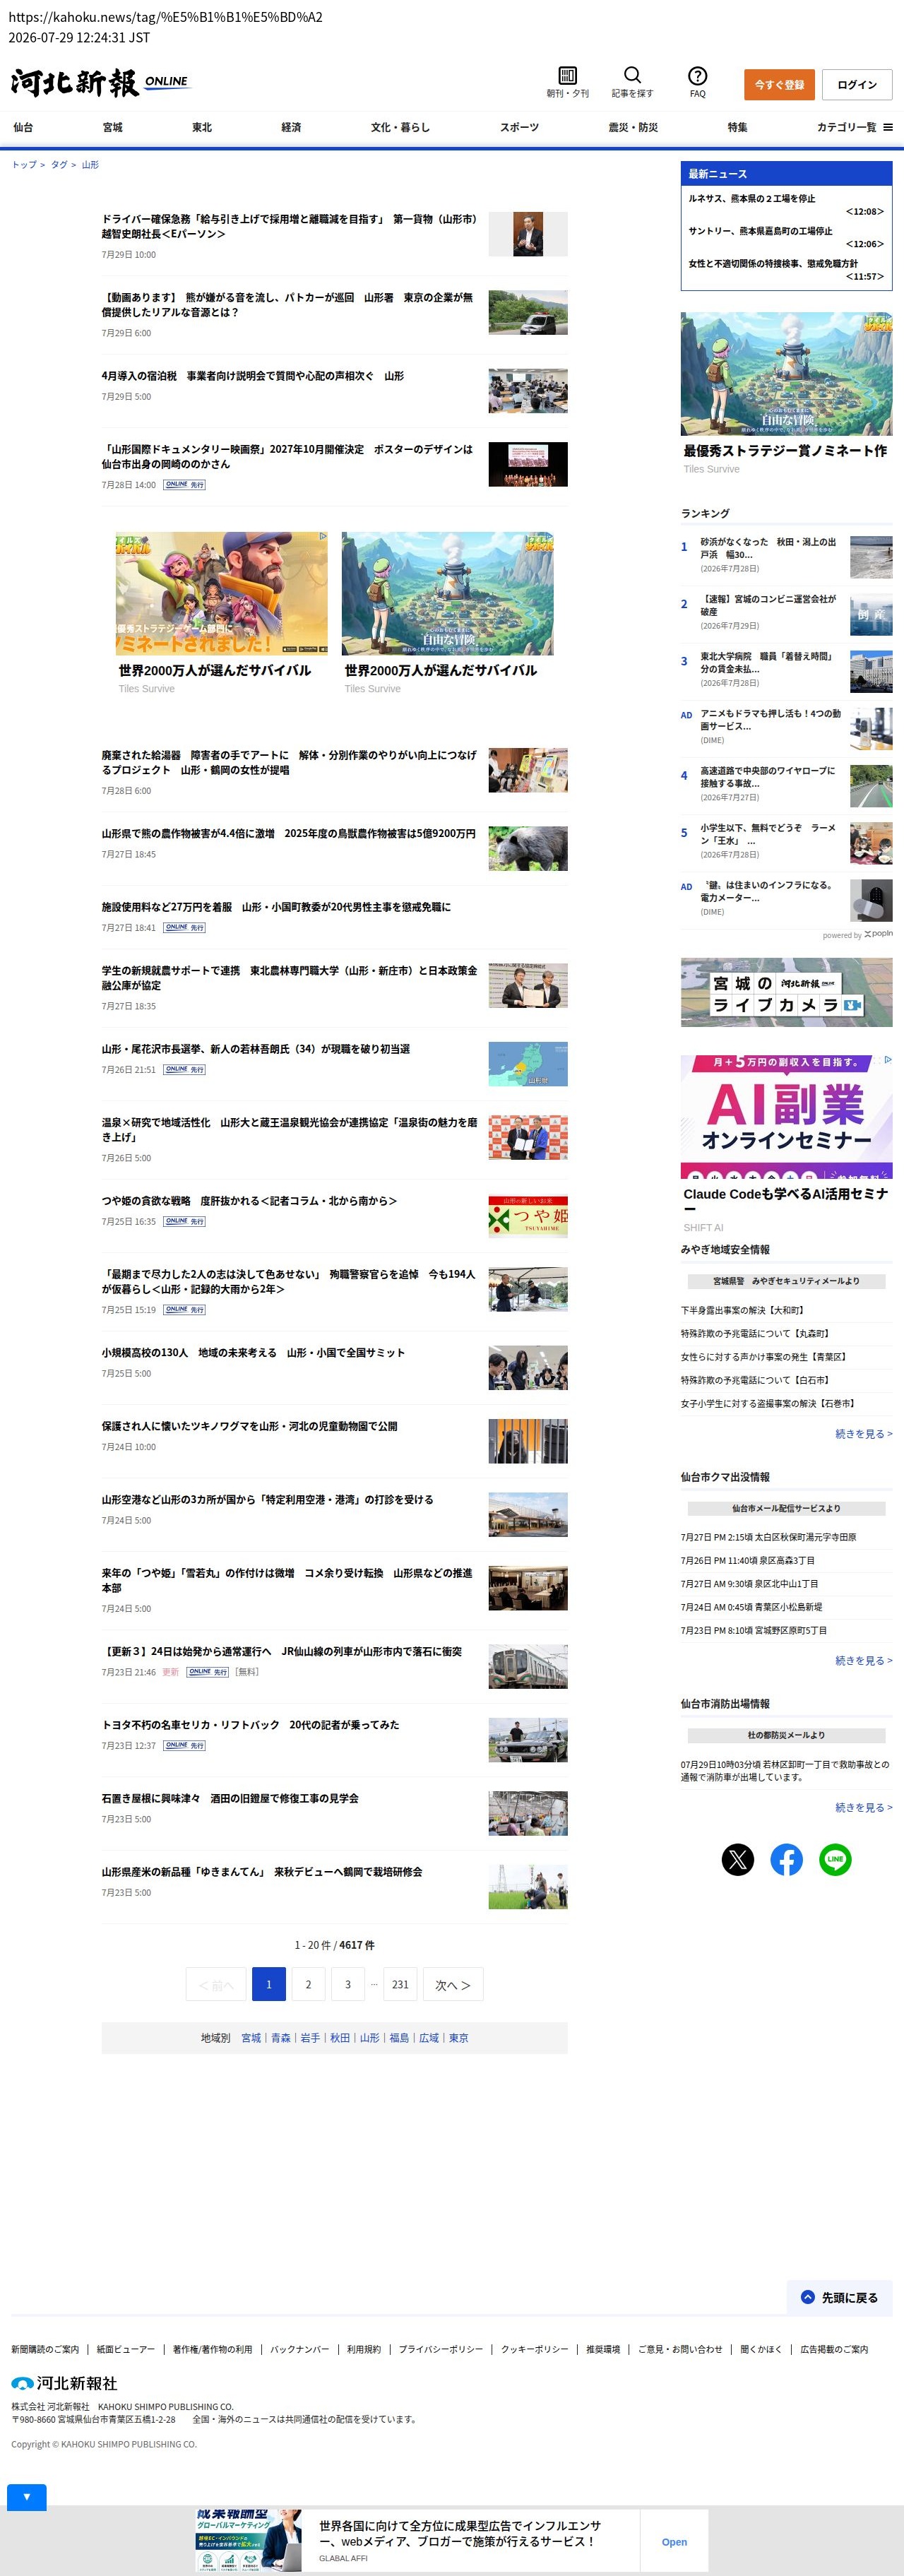Share via the green LINE icon

pos(835,1859)
